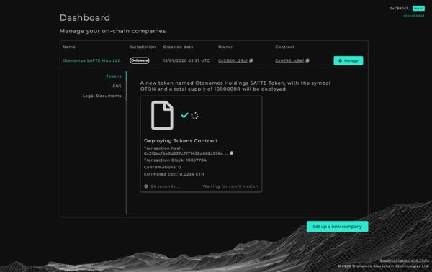The width and height of the screenshot is (432, 272).
Task: Click the Name column header
Action: [x=69, y=47]
